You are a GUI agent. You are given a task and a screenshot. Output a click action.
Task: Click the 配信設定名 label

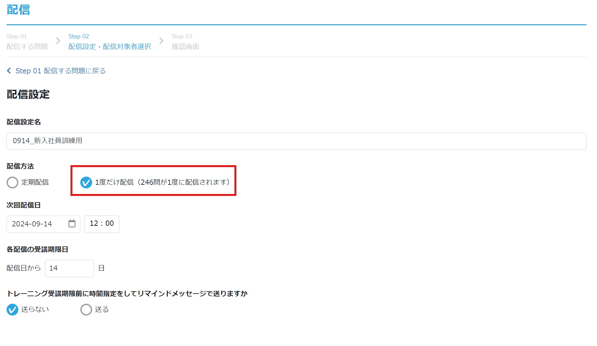[x=24, y=122]
